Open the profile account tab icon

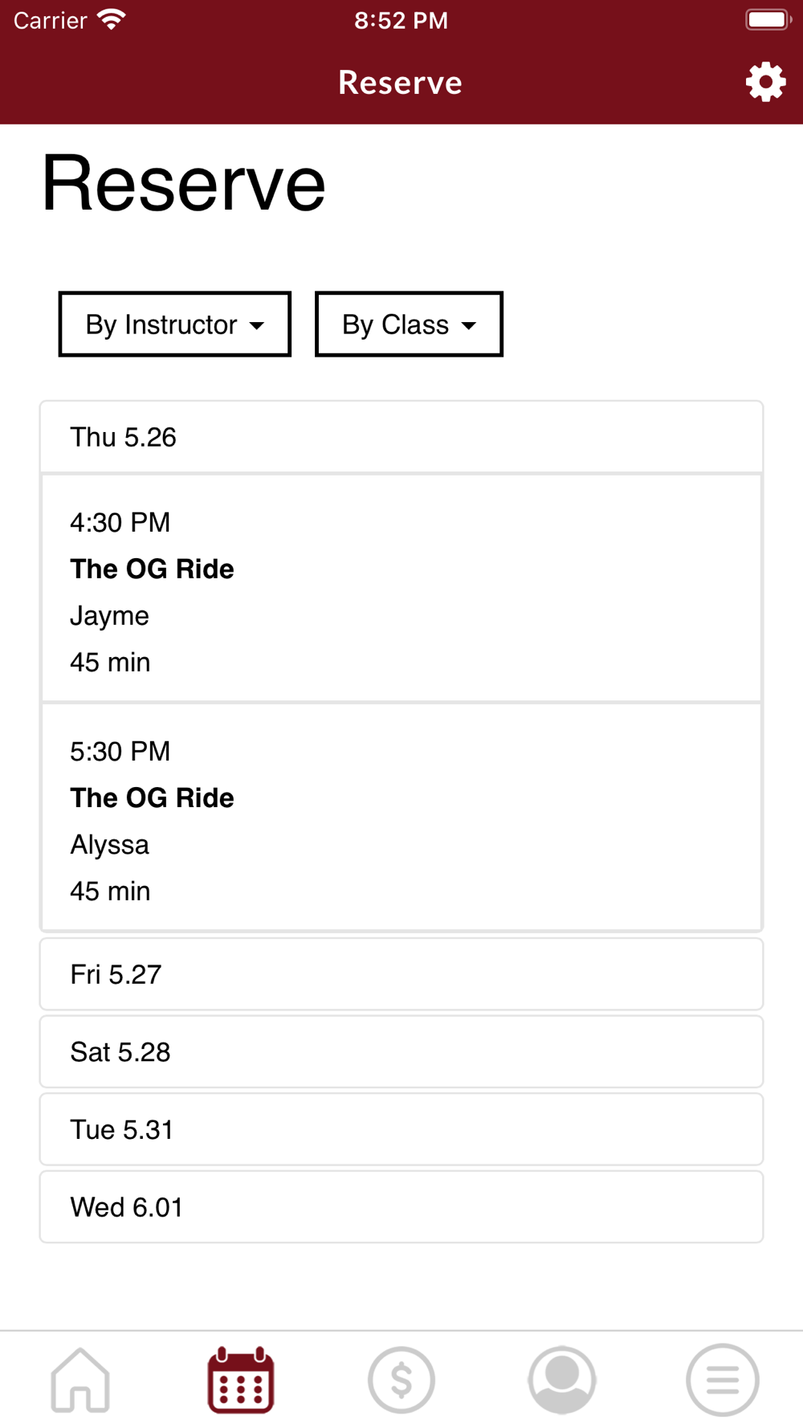(562, 1380)
